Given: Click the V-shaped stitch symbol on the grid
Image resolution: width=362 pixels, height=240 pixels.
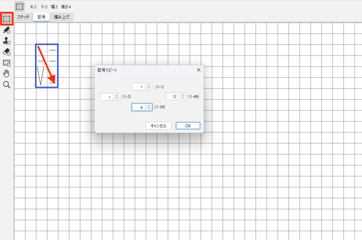Looking at the screenshot, I should [41, 76].
